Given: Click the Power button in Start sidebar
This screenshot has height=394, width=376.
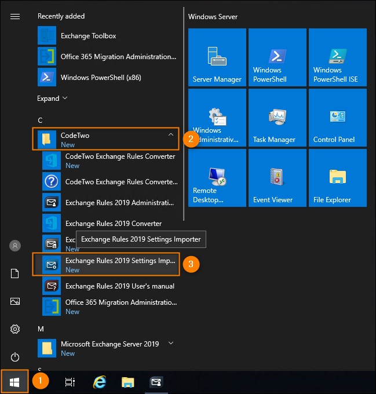Looking at the screenshot, I should click(15, 357).
